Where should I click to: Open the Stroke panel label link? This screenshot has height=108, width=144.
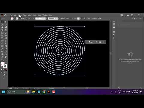coord(23,19)
